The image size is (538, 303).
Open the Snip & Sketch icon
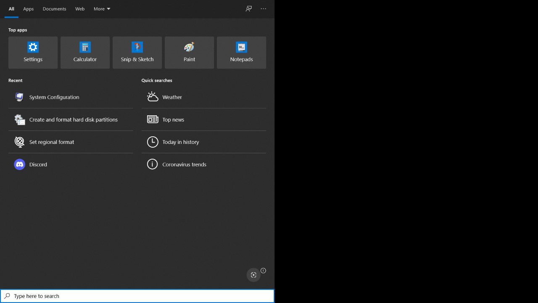pos(137,47)
